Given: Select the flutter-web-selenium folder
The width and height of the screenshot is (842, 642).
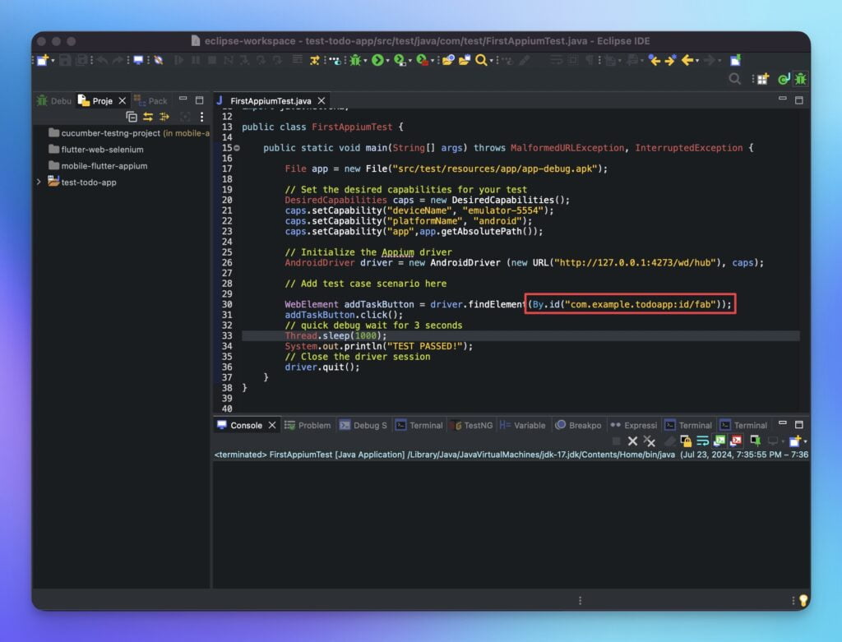Looking at the screenshot, I should 95,150.
